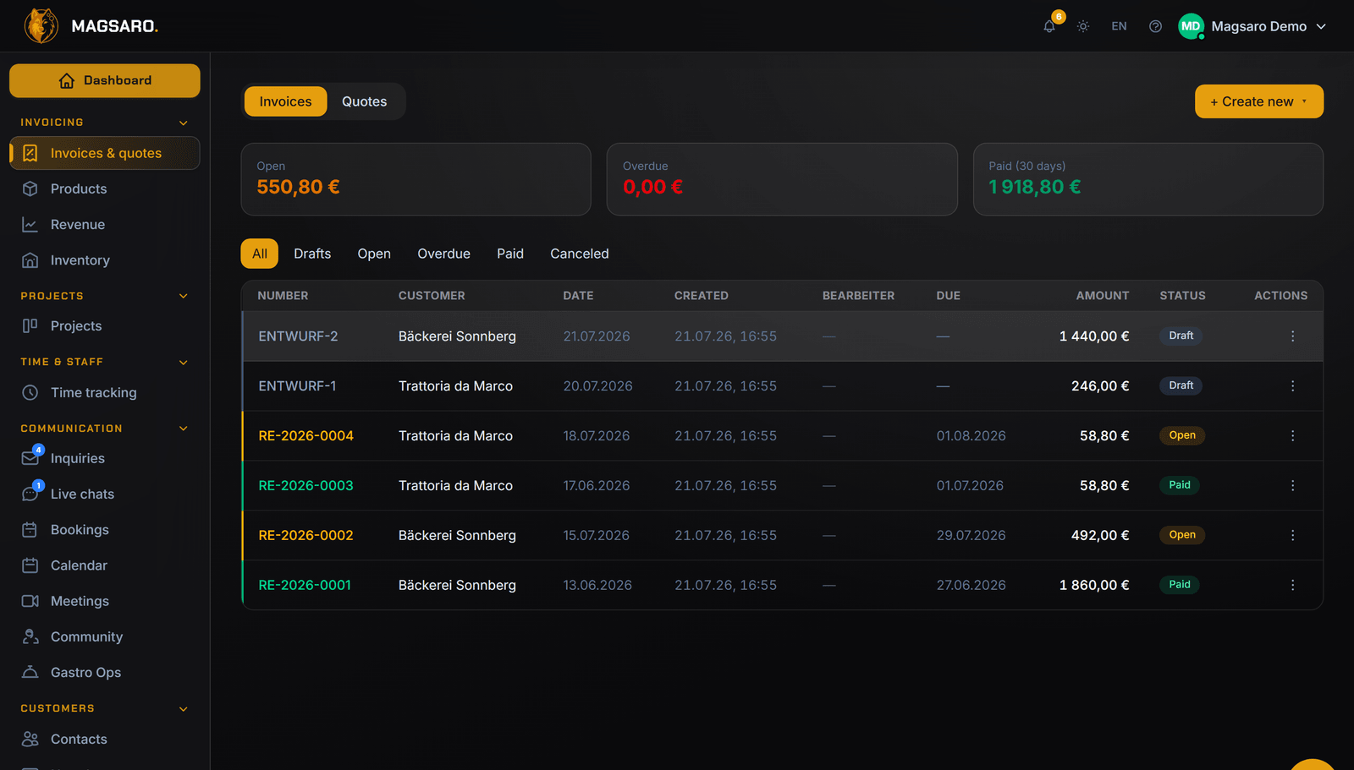
Task: Click the Calendar icon in sidebar
Action: (x=30, y=565)
